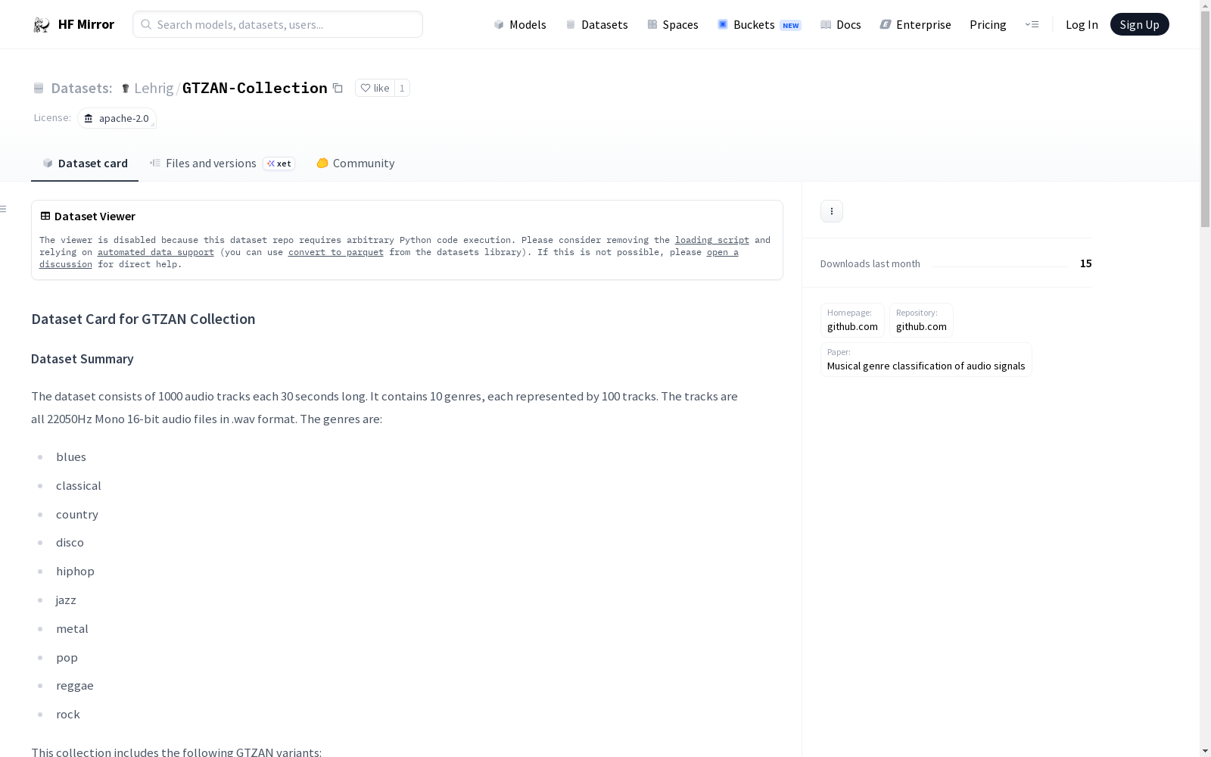
Task: Open the Lehrig user profile link
Action: tap(154, 89)
